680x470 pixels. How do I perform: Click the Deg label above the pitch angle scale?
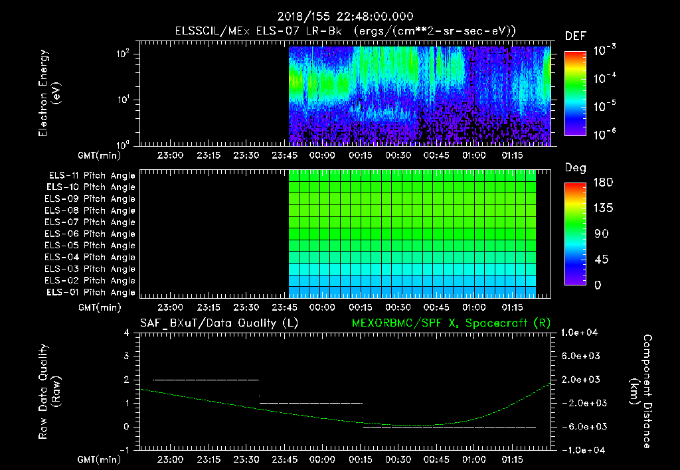(x=576, y=168)
